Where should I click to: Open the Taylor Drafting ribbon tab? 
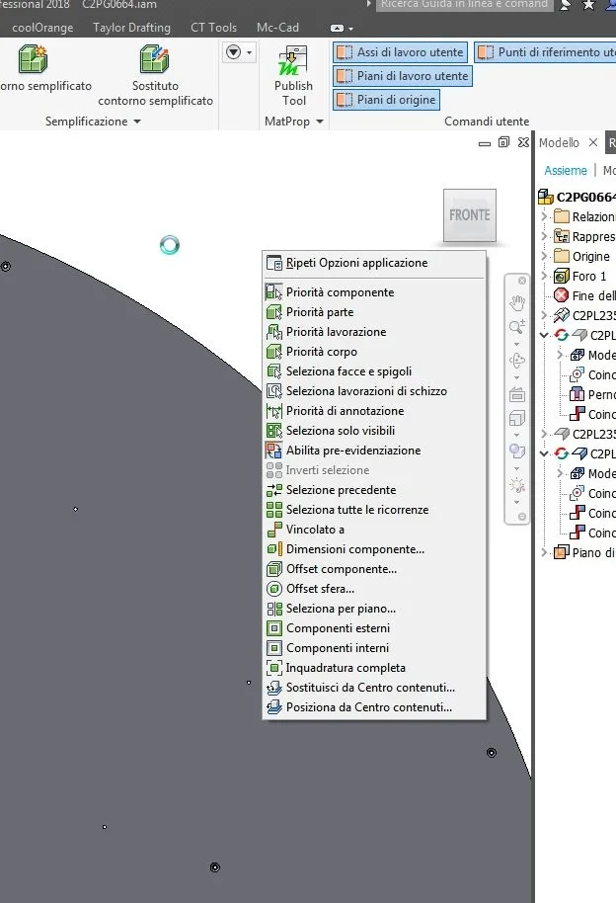[132, 28]
